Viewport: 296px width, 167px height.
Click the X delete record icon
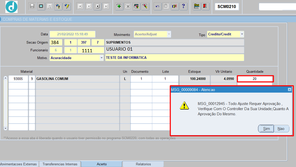128,6
